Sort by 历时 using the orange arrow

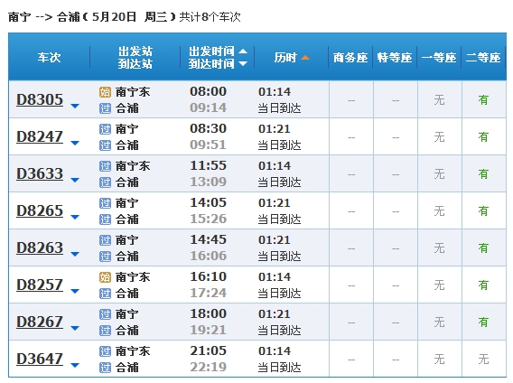(x=305, y=58)
